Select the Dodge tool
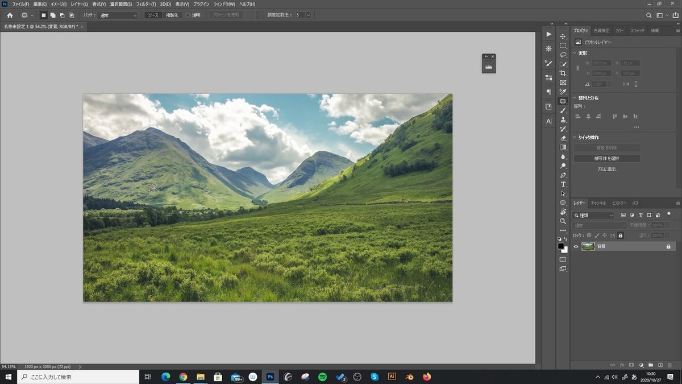Image resolution: width=682 pixels, height=384 pixels. (x=563, y=166)
